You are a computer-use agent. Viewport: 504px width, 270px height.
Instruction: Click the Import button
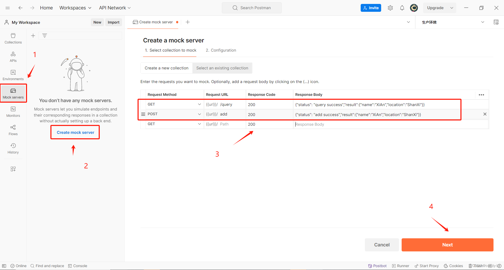[114, 22]
